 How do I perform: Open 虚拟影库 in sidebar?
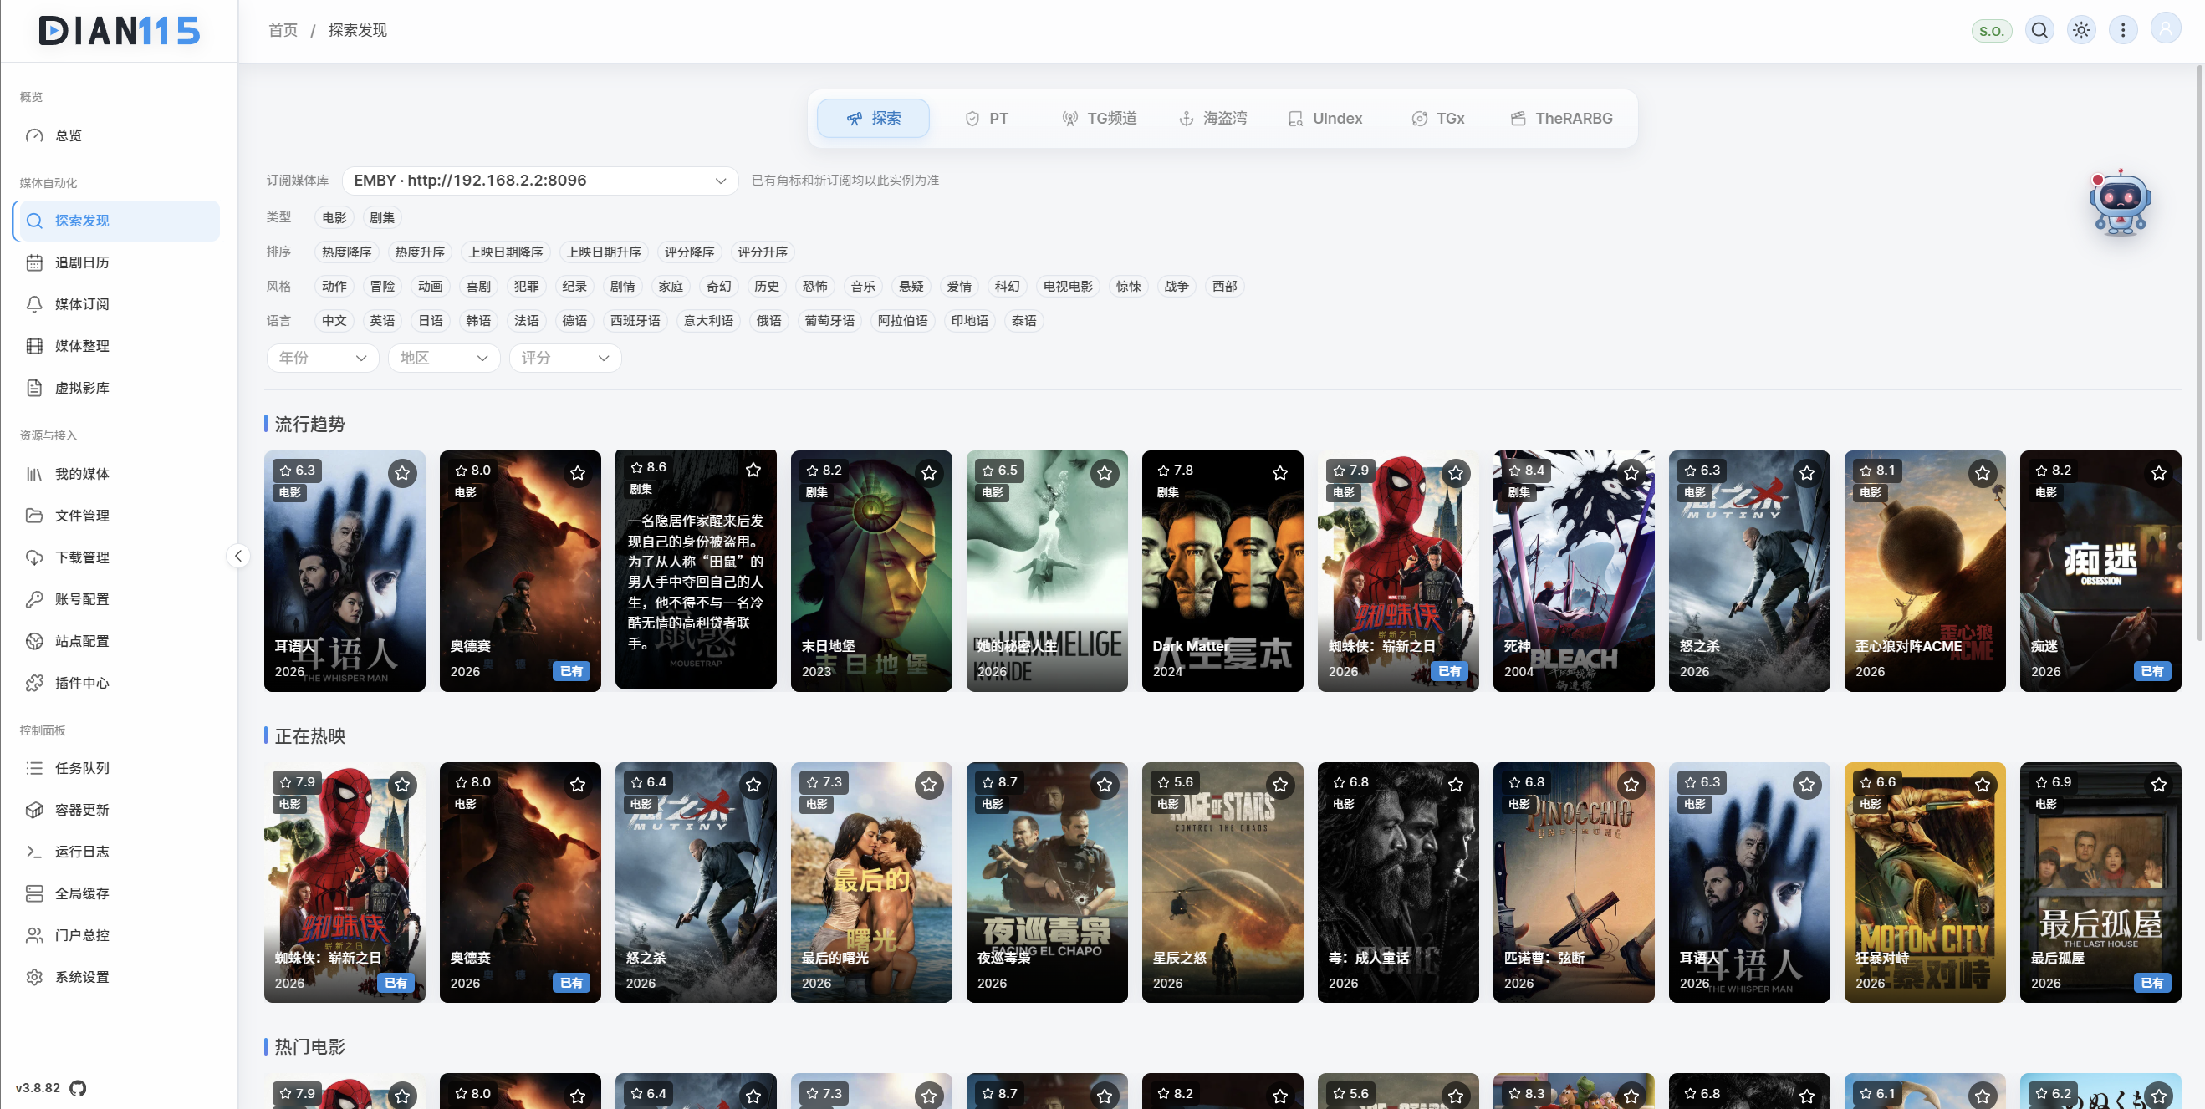[x=116, y=389]
